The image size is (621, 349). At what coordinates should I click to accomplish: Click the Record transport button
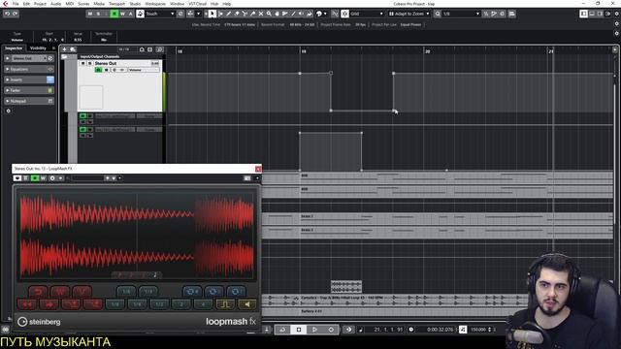click(331, 330)
